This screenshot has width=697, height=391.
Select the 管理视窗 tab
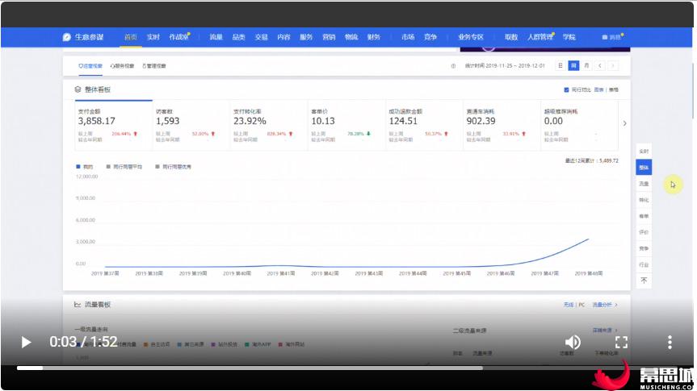(x=154, y=66)
